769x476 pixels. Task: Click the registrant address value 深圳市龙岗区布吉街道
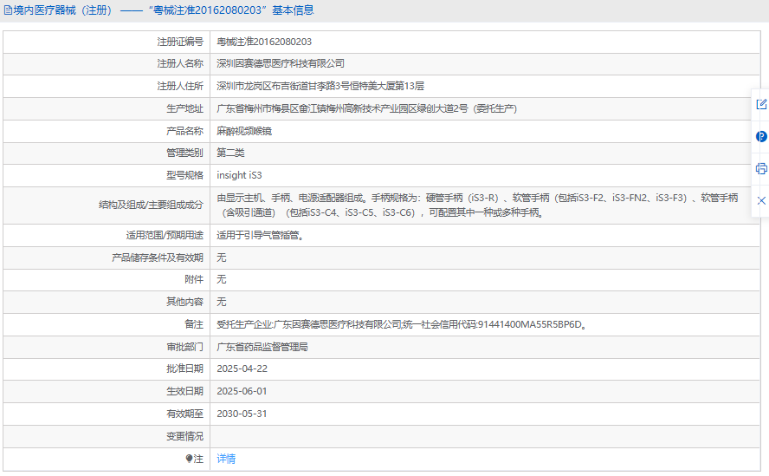coord(320,86)
